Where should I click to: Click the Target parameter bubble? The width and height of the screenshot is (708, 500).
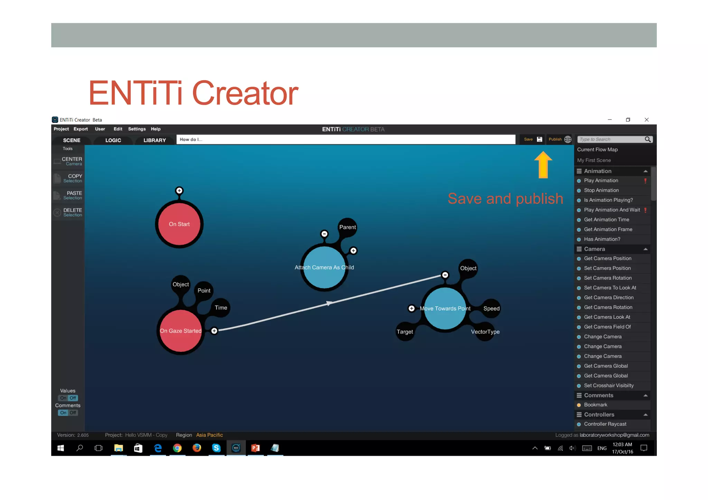405,332
